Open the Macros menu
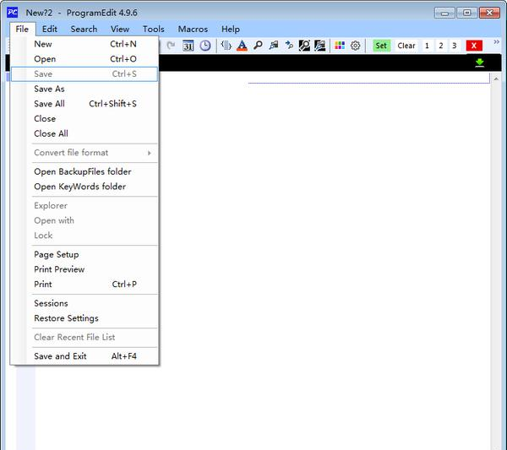The height and width of the screenshot is (450, 507). pyautogui.click(x=193, y=29)
